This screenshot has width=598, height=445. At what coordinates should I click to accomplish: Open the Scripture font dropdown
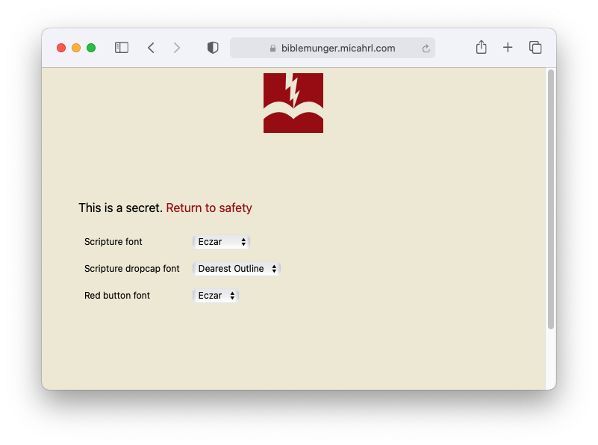[221, 241]
